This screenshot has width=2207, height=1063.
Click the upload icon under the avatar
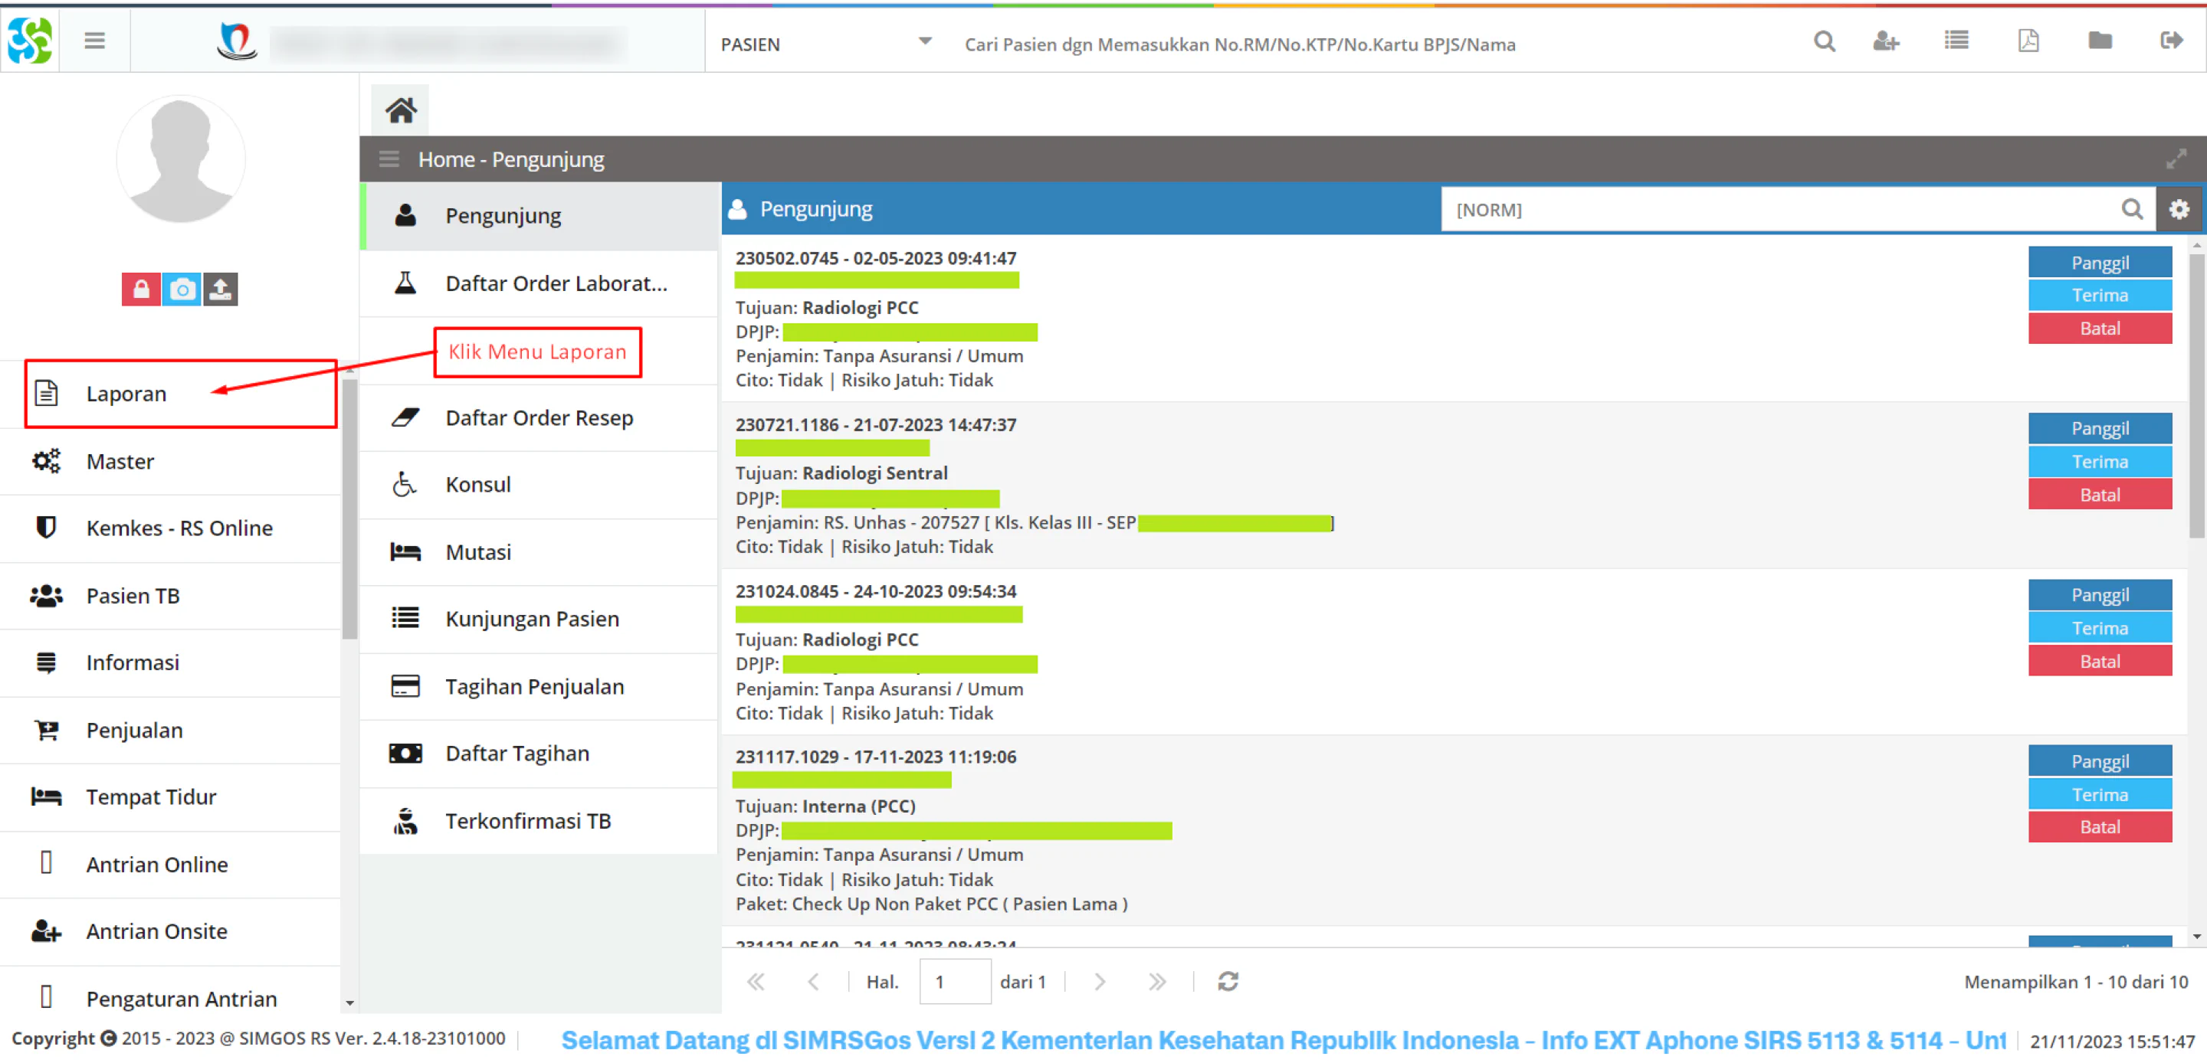click(x=220, y=289)
